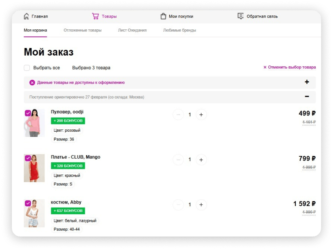Viewport: 333px width, 250px height.
Task: Uncheck the Платье - CLUB, Mango checkbox
Action: pos(28,158)
